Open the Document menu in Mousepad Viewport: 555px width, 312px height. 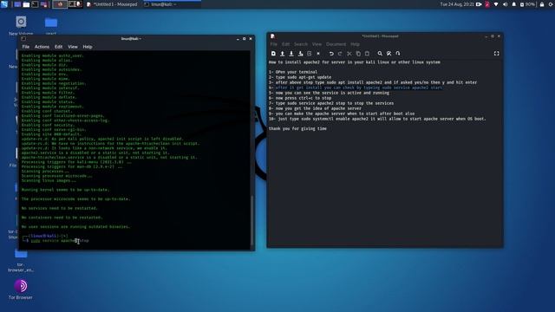click(336, 44)
